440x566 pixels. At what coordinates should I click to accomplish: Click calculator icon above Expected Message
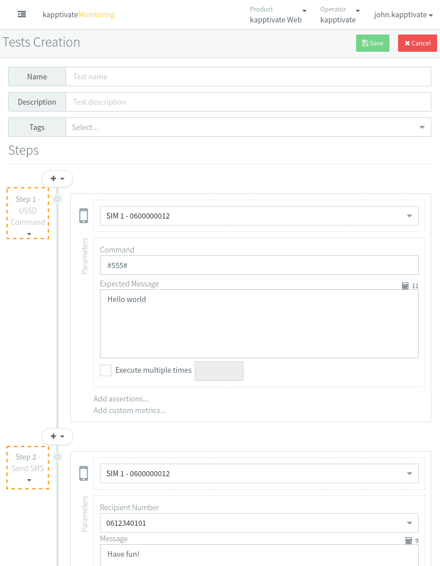pos(405,286)
